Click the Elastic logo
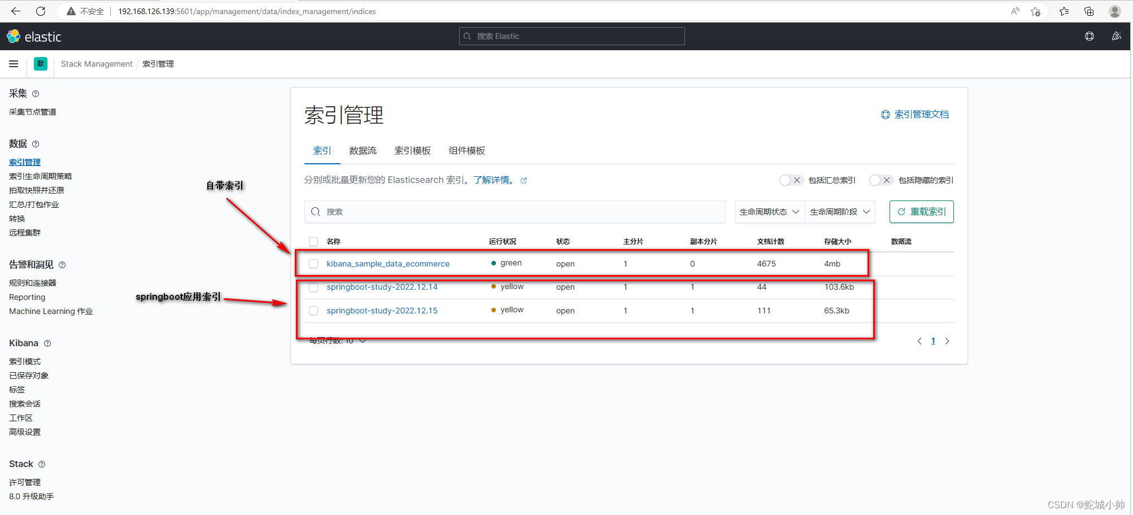This screenshot has height=515, width=1133. 34,37
